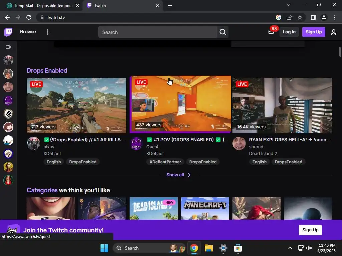
Task: Open the three-dot more menu beside Browse
Action: 47,32
